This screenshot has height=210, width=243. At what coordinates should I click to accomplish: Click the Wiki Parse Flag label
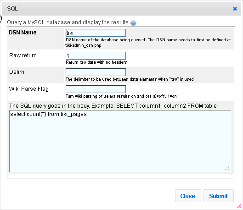point(29,89)
